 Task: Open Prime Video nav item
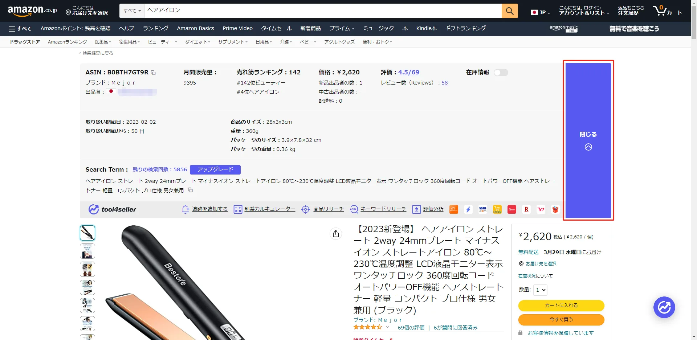(238, 28)
